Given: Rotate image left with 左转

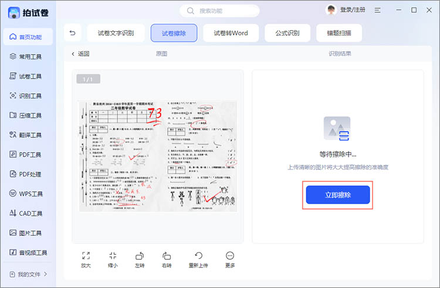Looking at the screenshot, I should click(140, 256).
